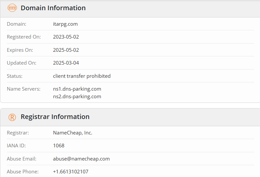Click the Expires On date 2025-05-02
Screen dimensions: 260x177
(66, 50)
